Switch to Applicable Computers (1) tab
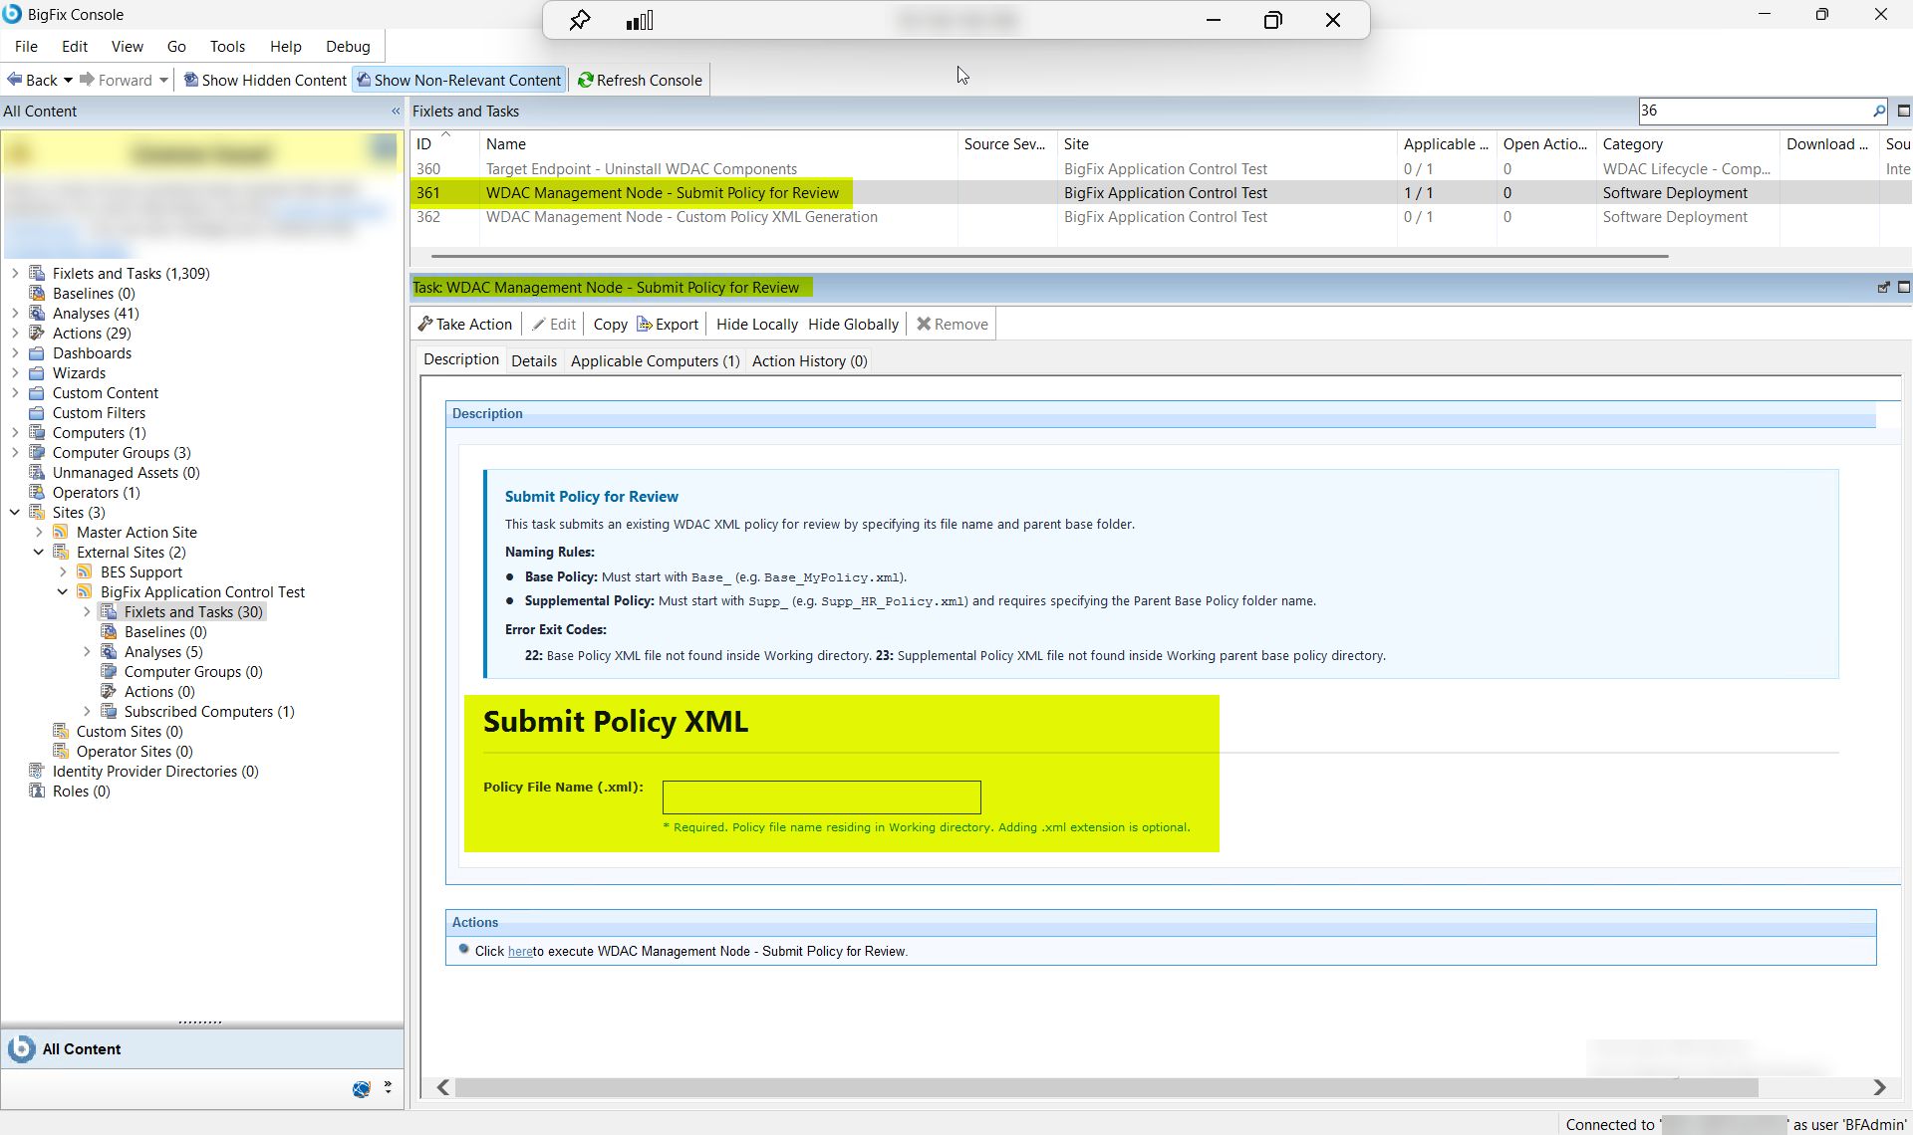Screen dimensions: 1913x1135 click(x=655, y=360)
